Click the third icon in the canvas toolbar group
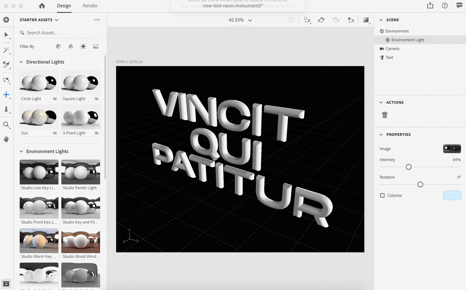 pos(321,20)
